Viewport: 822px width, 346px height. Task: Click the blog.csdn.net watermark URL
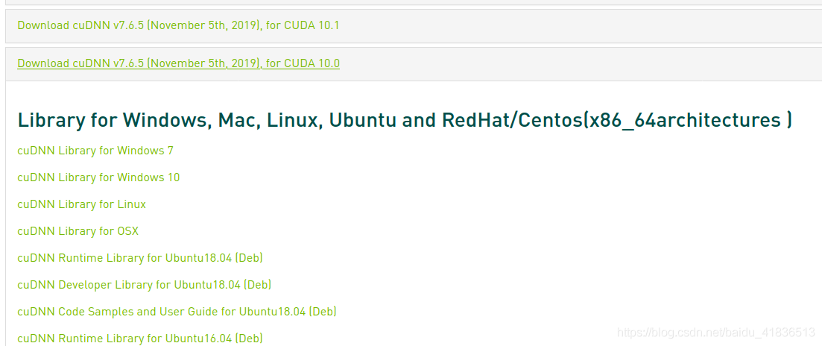(716, 332)
